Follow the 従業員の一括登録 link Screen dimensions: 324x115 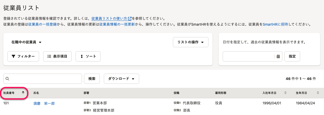coord(42,24)
